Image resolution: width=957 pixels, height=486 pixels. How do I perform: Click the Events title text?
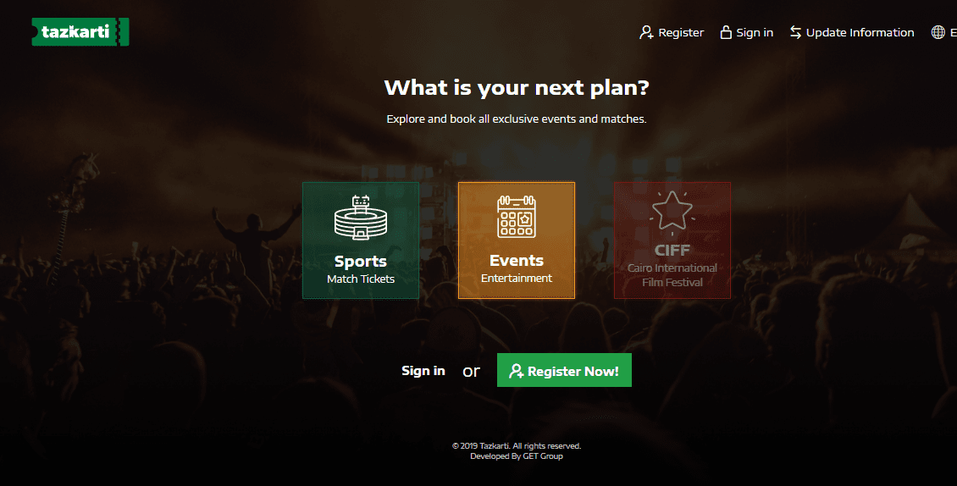pyautogui.click(x=517, y=260)
